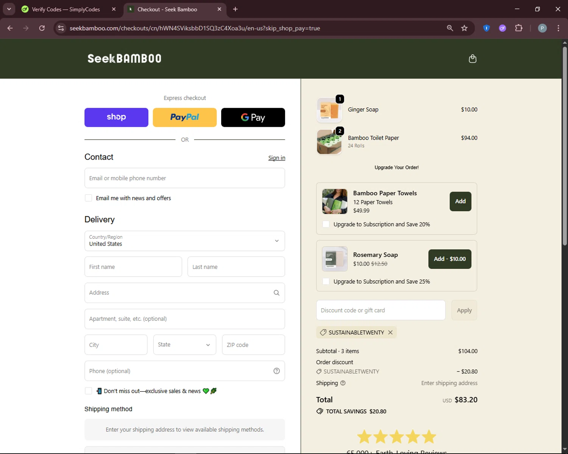Click the total price $83.20
The width and height of the screenshot is (568, 454).
[466, 400]
